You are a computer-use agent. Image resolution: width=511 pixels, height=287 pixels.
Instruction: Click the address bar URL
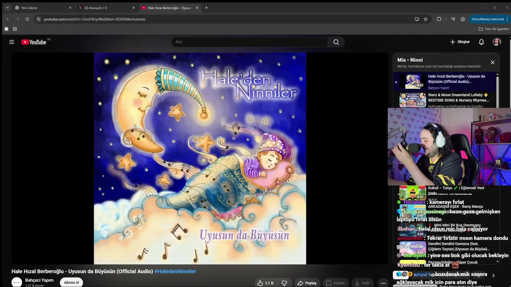pos(95,19)
